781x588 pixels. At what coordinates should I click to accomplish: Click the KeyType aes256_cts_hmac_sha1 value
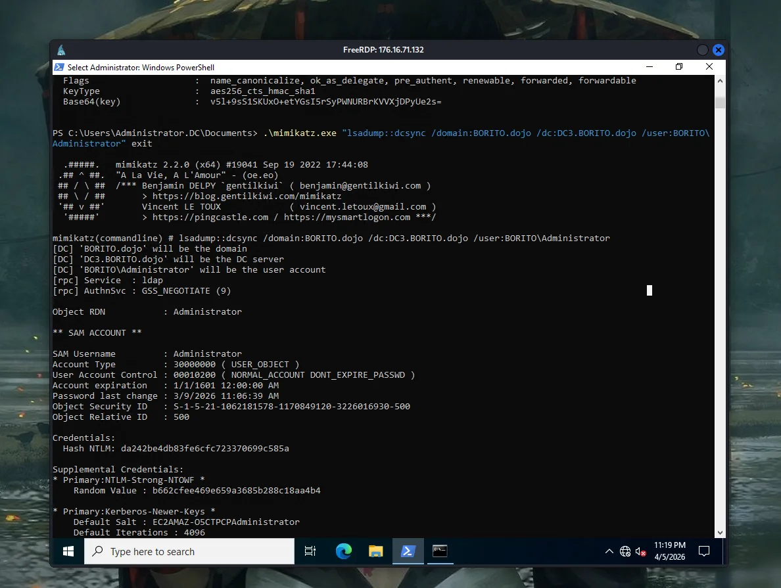point(262,91)
